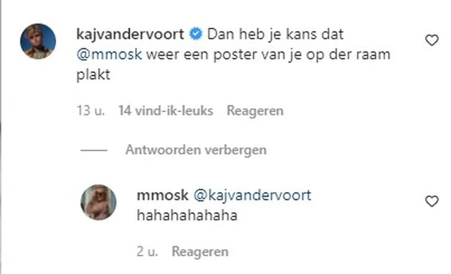Click the grey vertical bar at left edge
451x274 pixels.
1,137
